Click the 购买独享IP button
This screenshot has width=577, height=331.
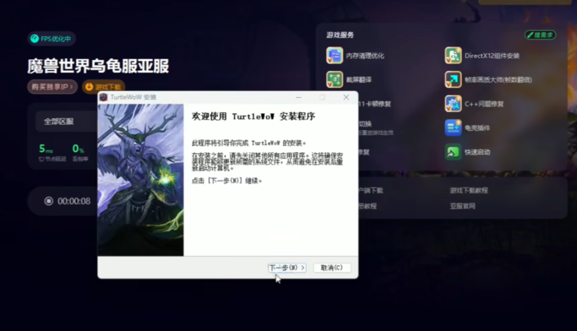[x=52, y=87]
